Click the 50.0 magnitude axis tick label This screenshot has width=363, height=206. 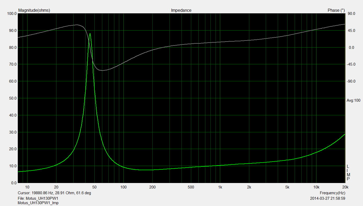pyautogui.click(x=12, y=98)
